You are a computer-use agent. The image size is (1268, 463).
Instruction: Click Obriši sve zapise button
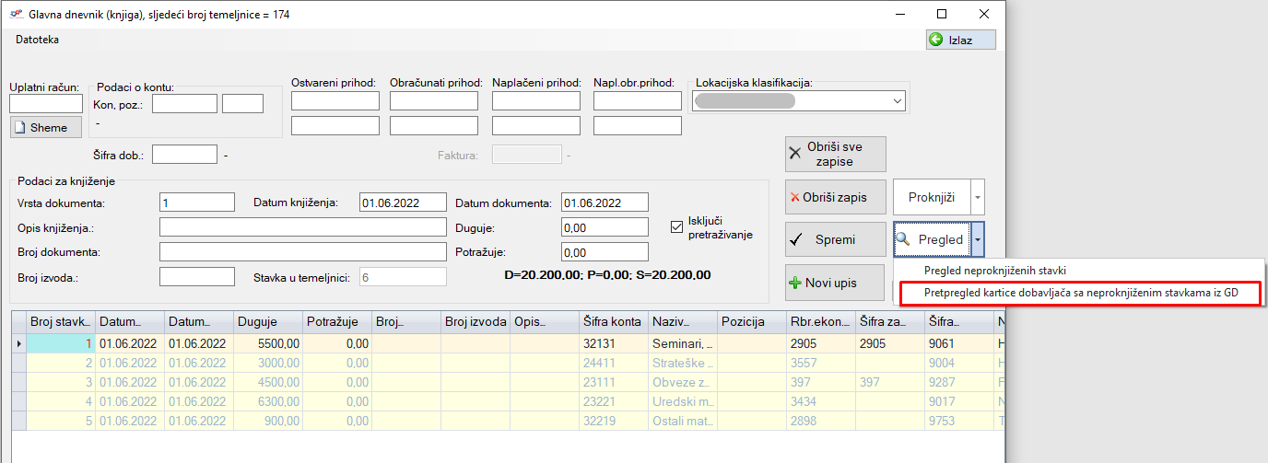click(835, 155)
